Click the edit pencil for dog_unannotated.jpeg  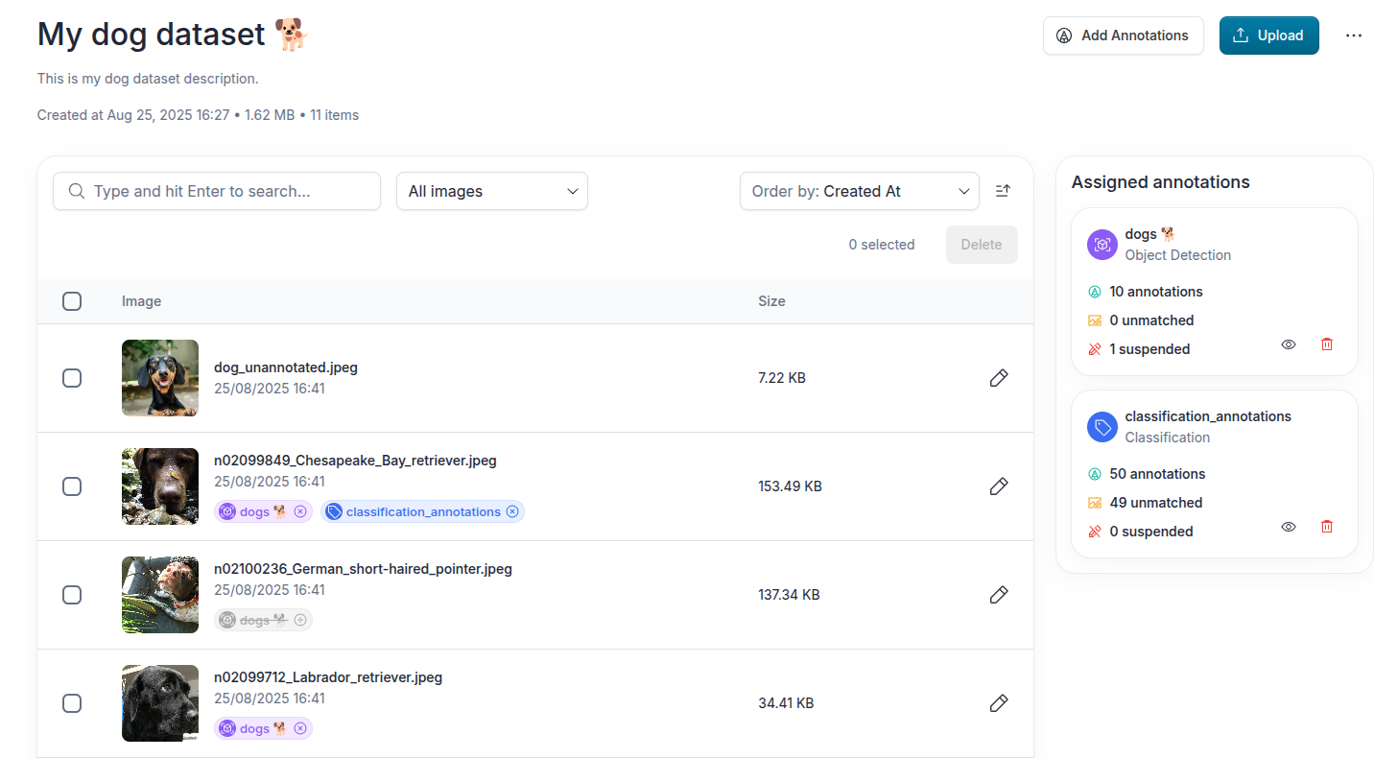coord(998,378)
